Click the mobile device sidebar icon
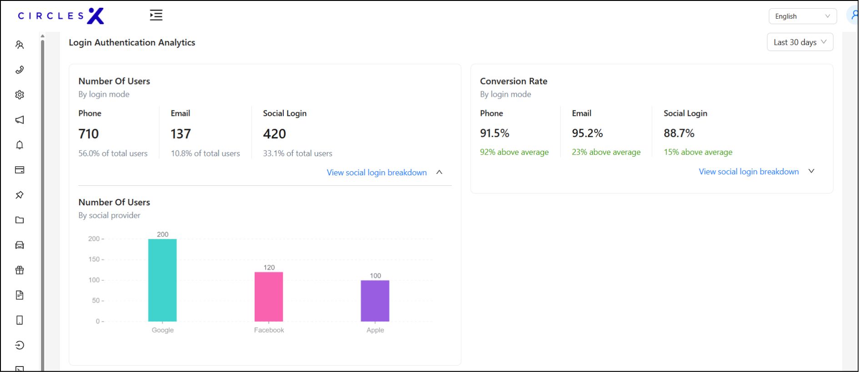This screenshot has width=859, height=372. click(x=20, y=320)
